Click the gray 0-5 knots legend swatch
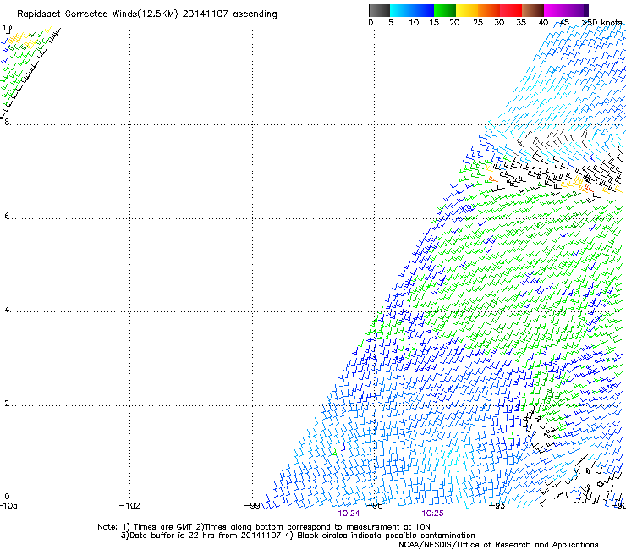The width and height of the screenshot is (626, 550). 379,10
